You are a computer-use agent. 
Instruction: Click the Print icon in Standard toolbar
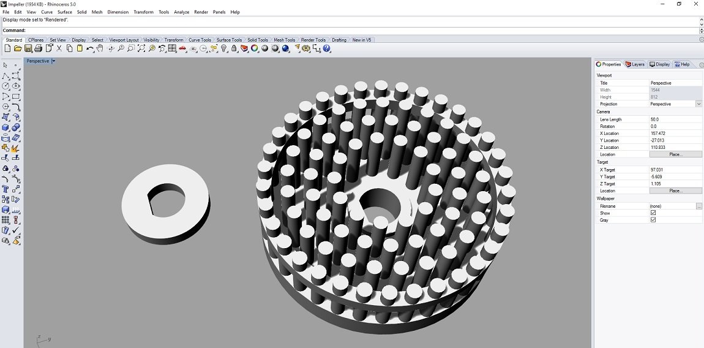tap(38, 48)
